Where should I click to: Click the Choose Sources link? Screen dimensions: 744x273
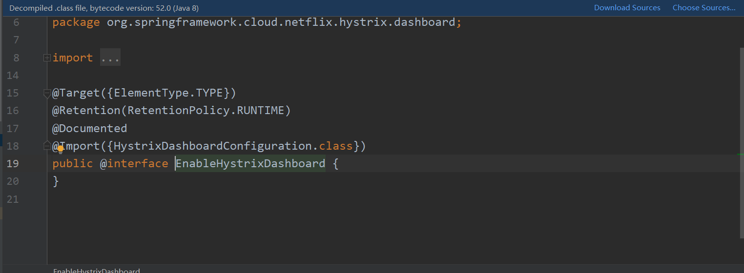coord(704,8)
